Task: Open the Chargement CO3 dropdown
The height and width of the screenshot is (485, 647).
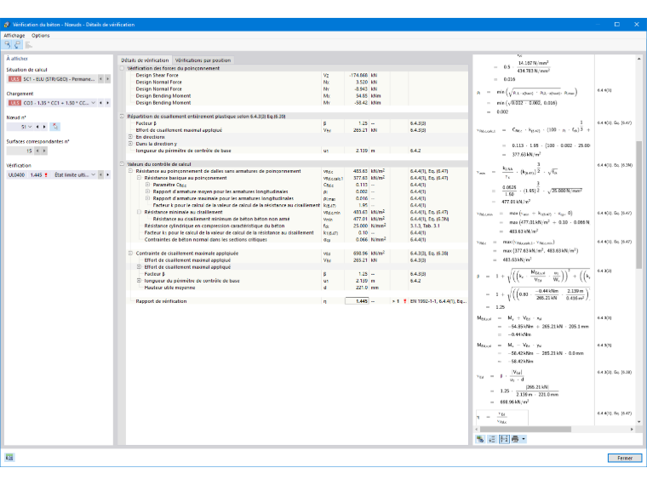Action: click(x=94, y=103)
